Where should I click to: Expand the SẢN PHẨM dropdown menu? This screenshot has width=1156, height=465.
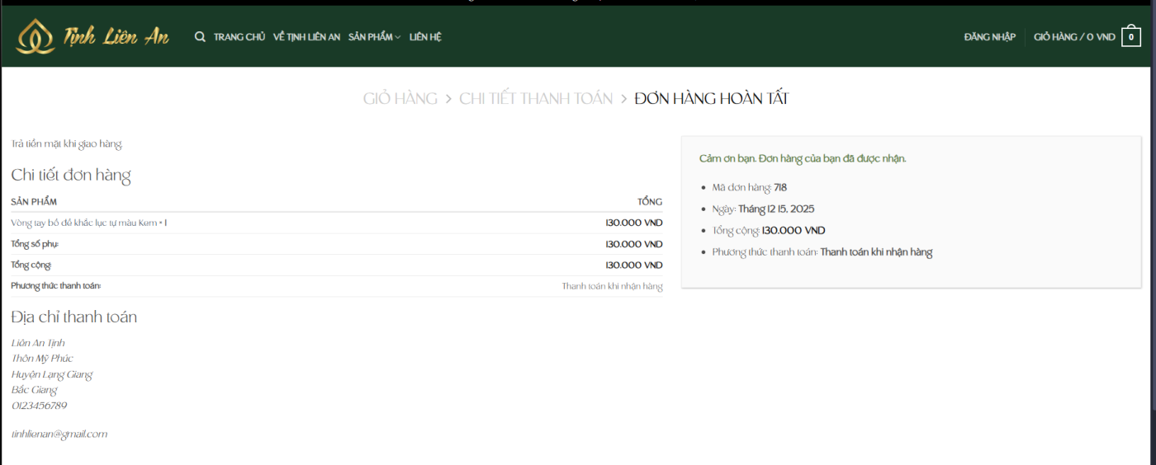coord(374,37)
